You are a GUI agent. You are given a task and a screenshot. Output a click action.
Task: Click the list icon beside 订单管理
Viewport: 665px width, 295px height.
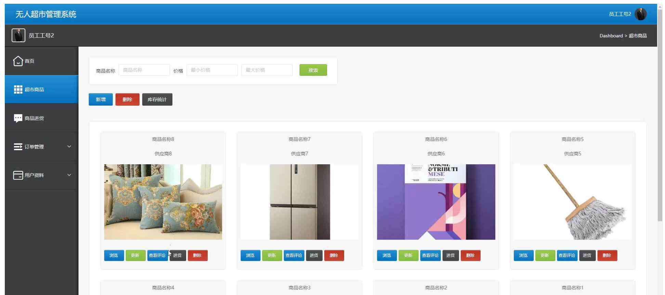[x=18, y=146]
